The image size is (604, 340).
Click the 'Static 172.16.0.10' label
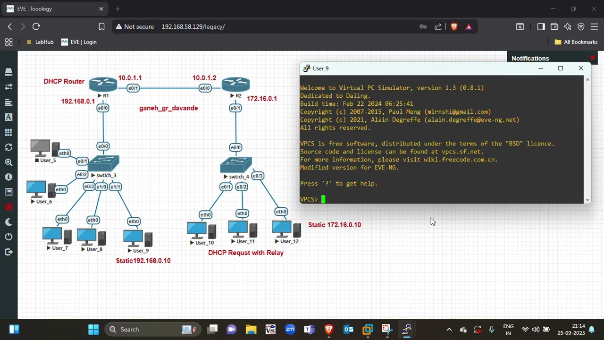335,225
